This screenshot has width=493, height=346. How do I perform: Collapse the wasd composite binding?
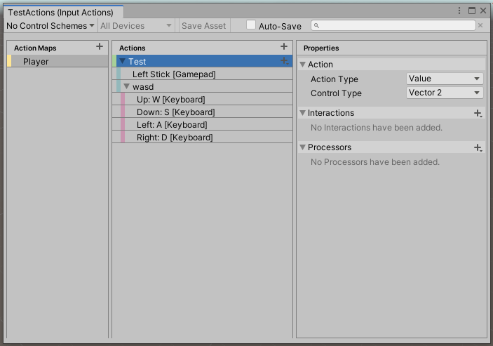127,87
